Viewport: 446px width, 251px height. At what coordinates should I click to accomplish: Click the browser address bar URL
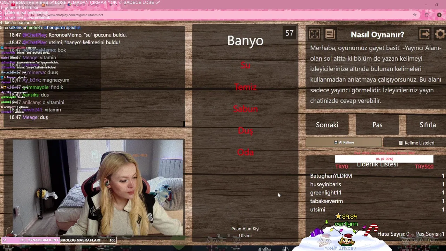pos(70,15)
